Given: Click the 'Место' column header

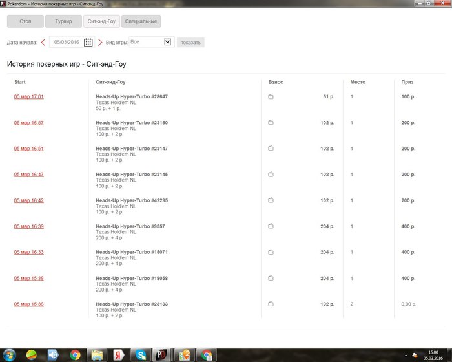Looking at the screenshot, I should [358, 82].
